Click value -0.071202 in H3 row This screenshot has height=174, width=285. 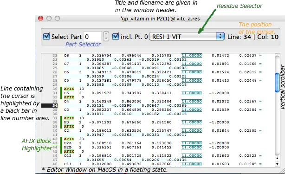click(x=100, y=122)
